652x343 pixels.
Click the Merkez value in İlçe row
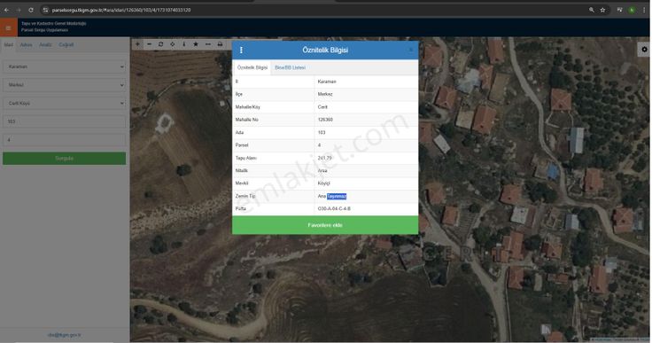[x=325, y=94]
